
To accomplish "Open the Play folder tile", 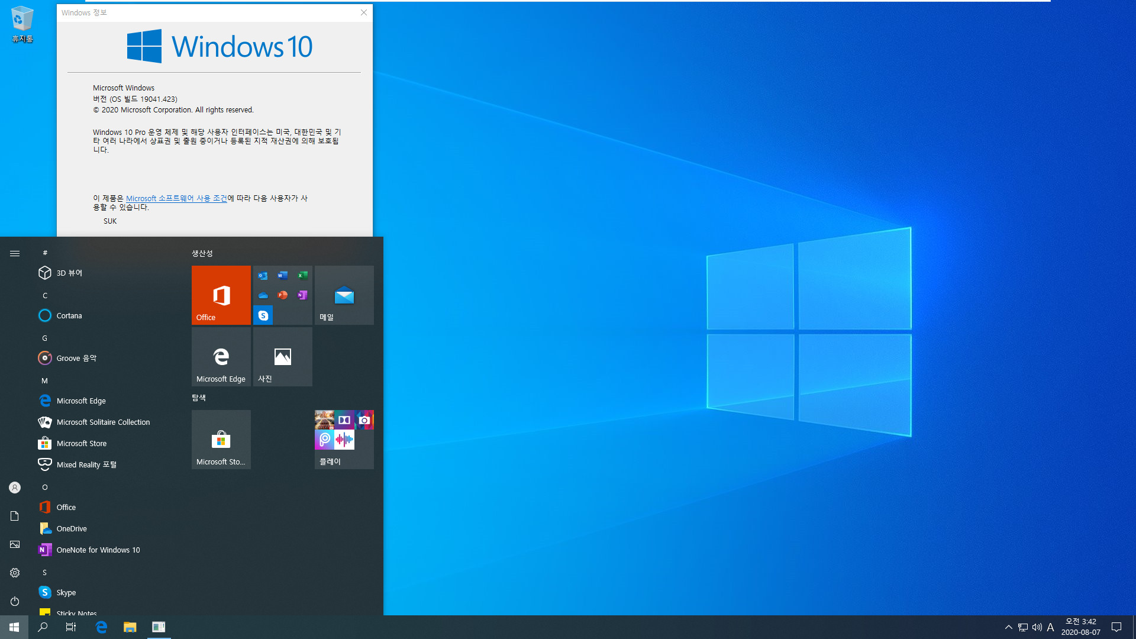I will click(x=344, y=439).
